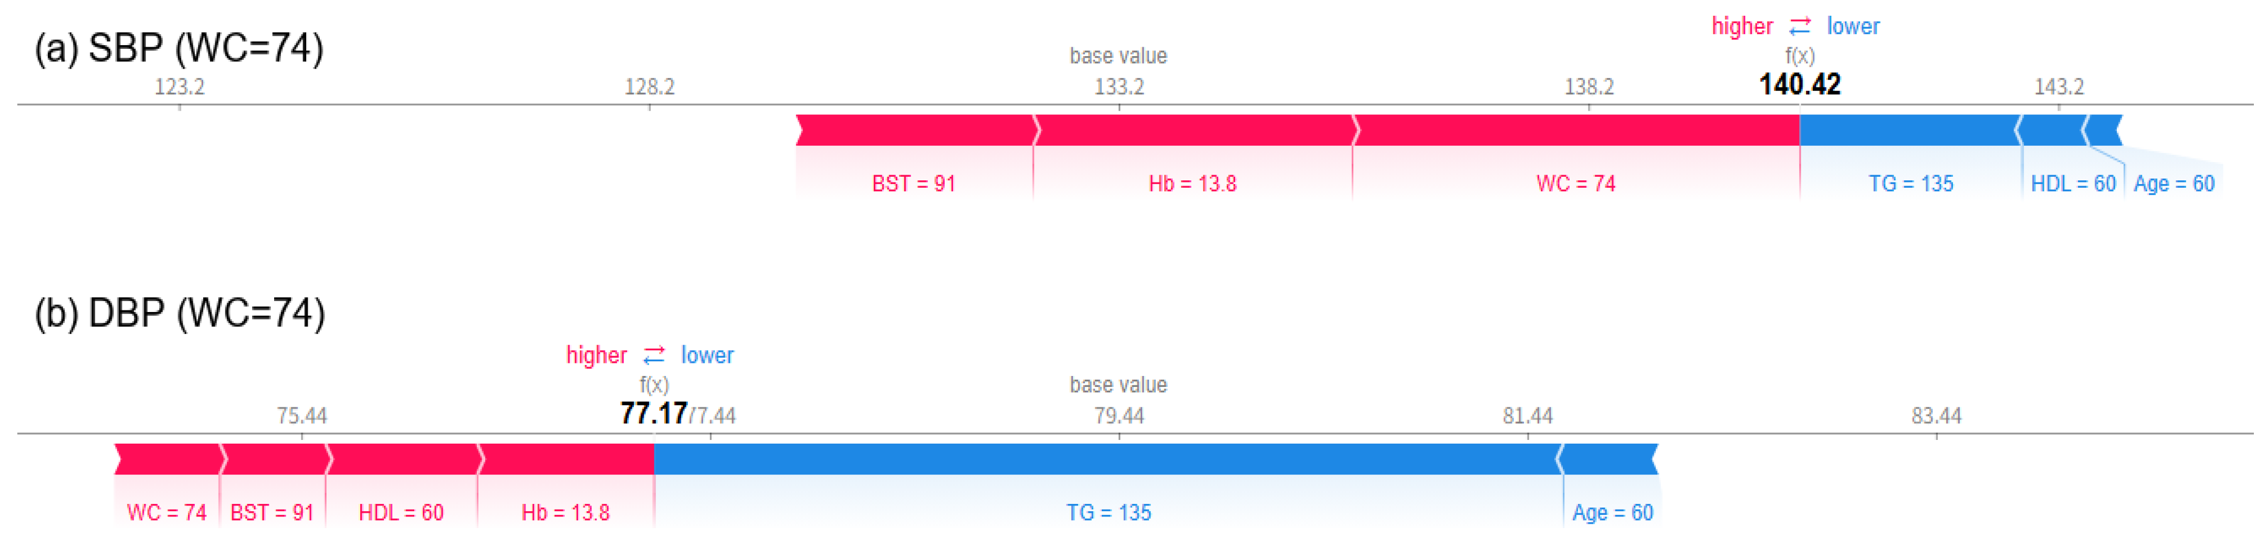
Task: Click the swap arrows icon in SBP plot
Action: 1800,26
